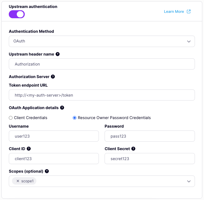This screenshot has height=200, width=204.
Task: Click the Token endpoint URL field
Action: point(102,95)
